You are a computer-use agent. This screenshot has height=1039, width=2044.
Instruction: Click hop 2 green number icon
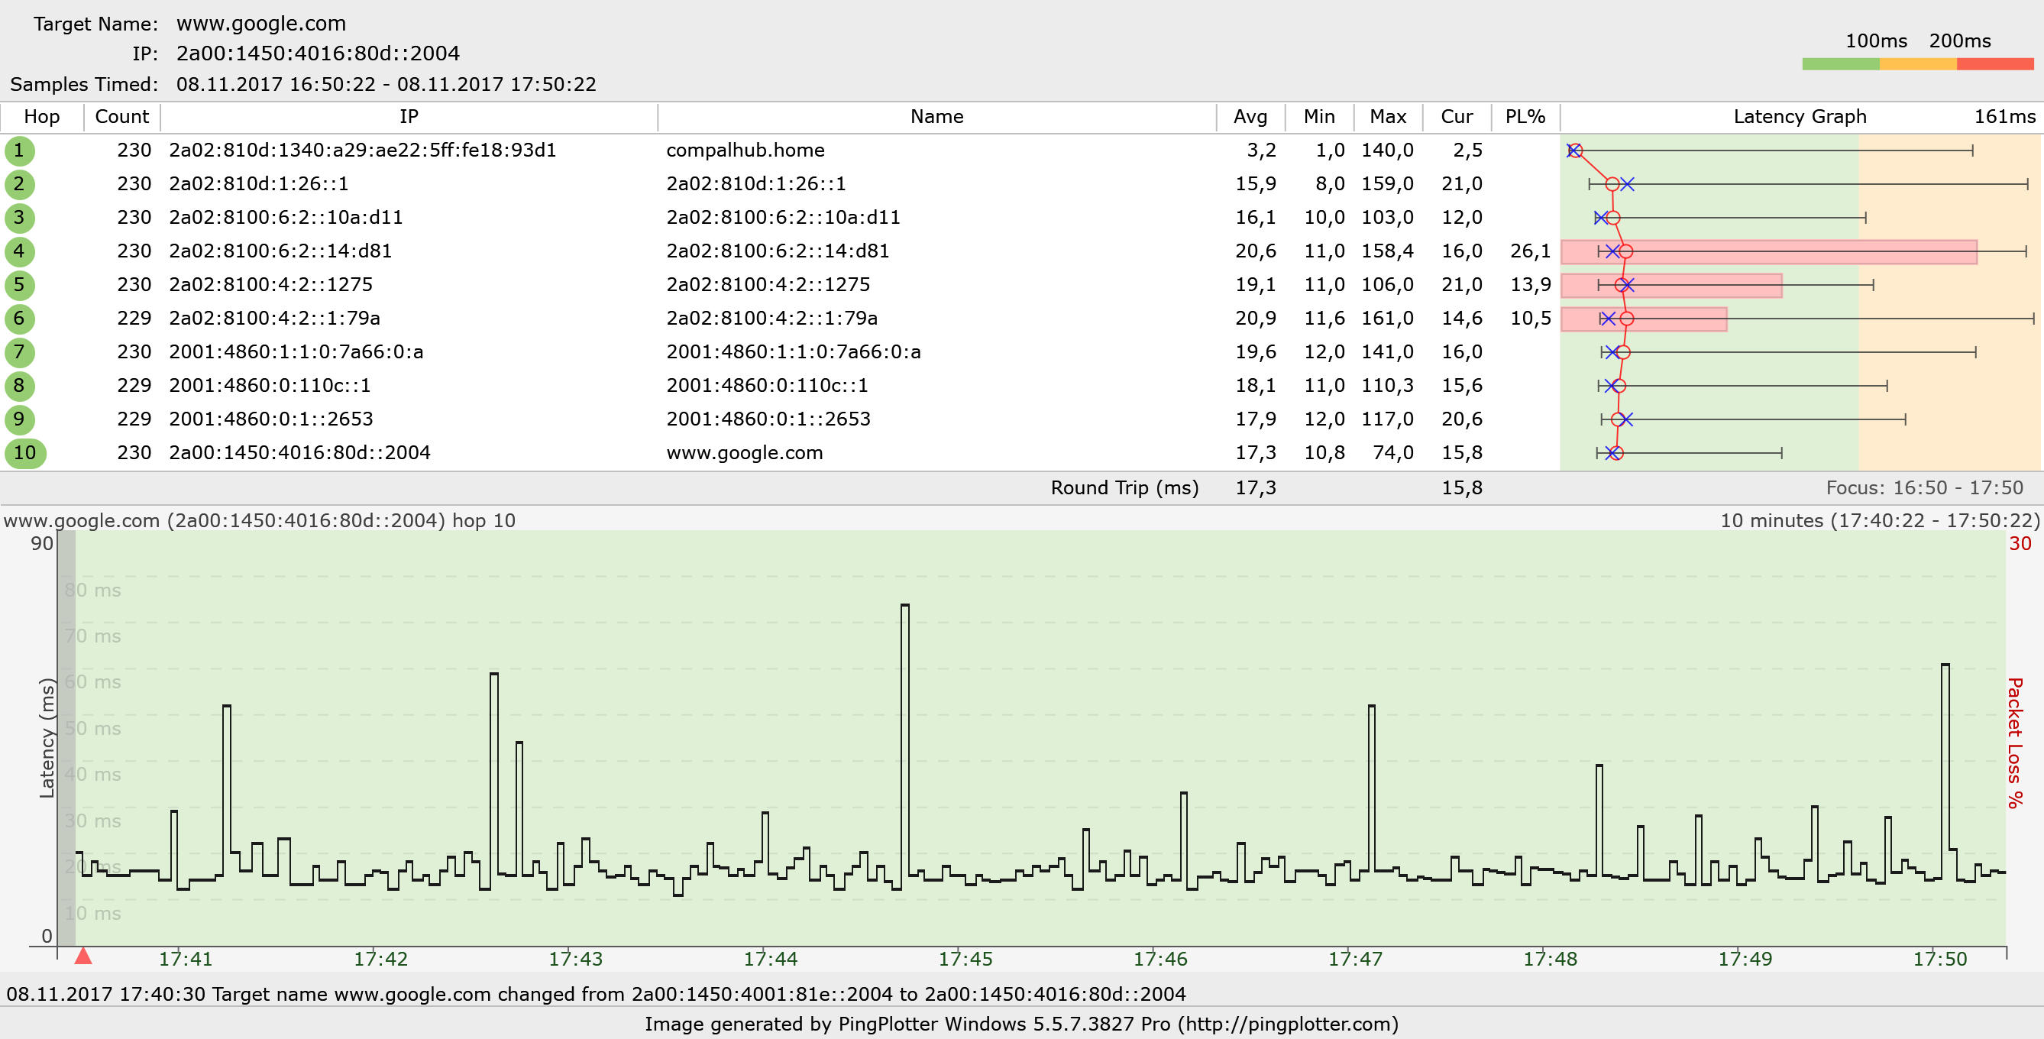click(x=19, y=184)
